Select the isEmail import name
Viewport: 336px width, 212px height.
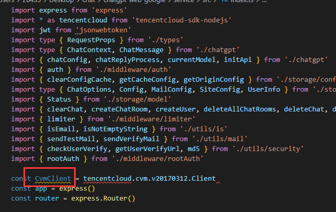[61, 129]
